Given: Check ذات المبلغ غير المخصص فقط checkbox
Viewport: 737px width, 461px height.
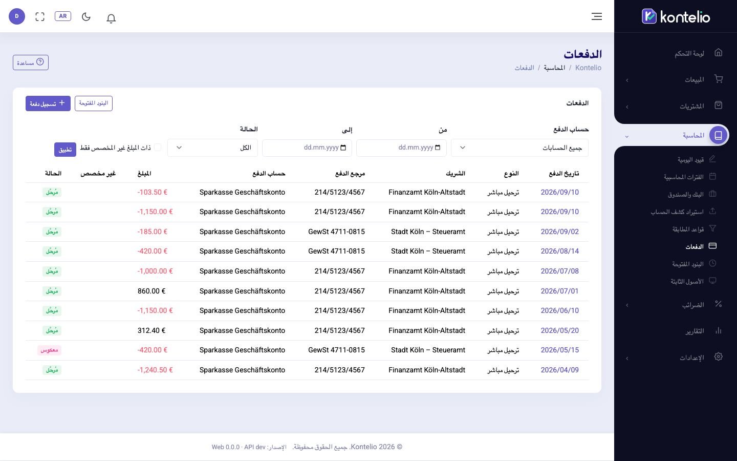Looking at the screenshot, I should tap(158, 148).
